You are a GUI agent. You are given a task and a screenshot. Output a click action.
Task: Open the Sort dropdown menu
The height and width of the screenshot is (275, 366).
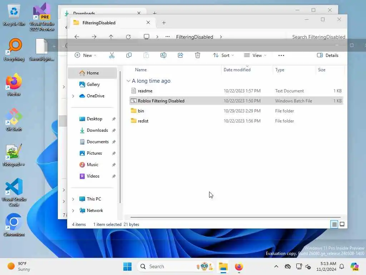[223, 56]
